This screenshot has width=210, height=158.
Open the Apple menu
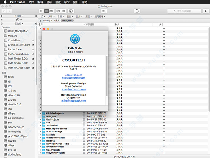[x=5, y=2]
